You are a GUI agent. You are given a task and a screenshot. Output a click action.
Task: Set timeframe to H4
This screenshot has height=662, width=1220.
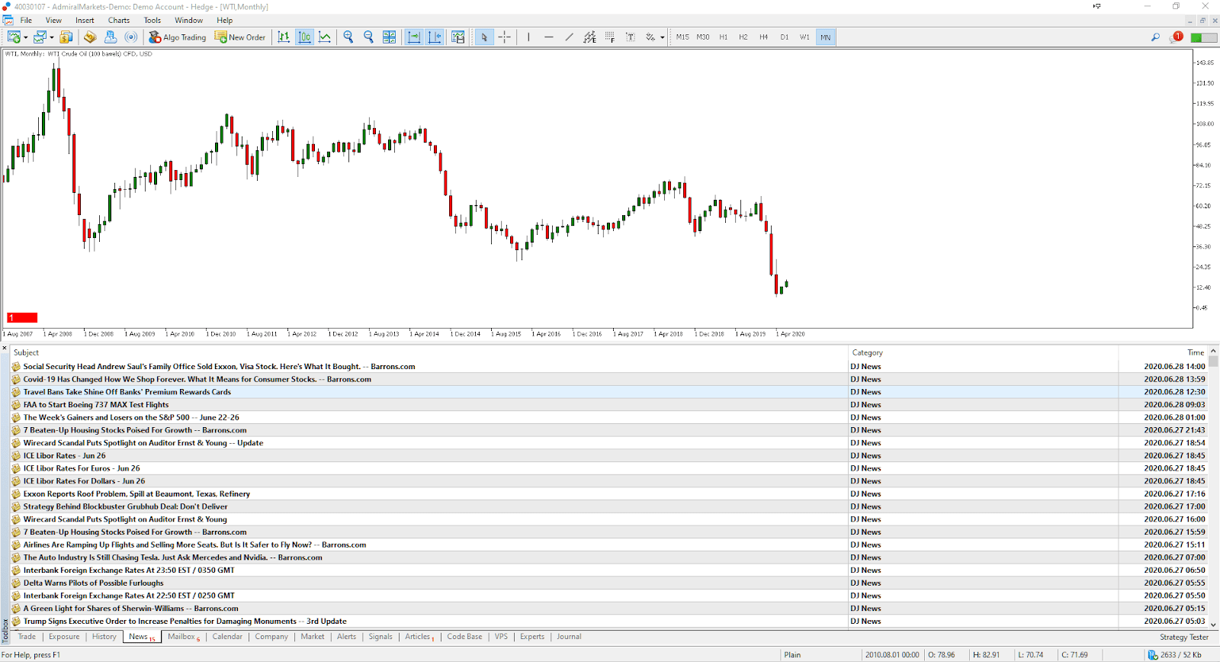[763, 37]
